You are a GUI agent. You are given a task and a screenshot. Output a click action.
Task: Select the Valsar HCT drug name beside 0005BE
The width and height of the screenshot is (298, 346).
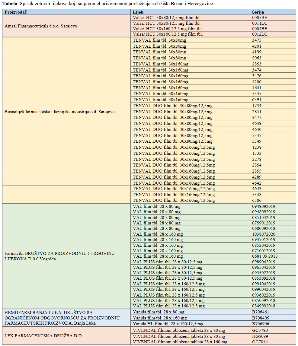pyautogui.click(x=167, y=18)
